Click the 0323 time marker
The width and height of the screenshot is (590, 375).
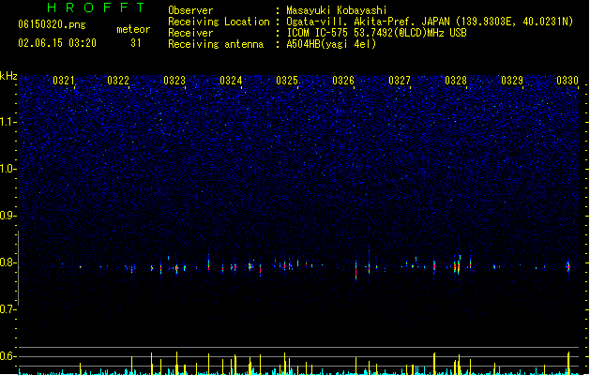coord(174,81)
